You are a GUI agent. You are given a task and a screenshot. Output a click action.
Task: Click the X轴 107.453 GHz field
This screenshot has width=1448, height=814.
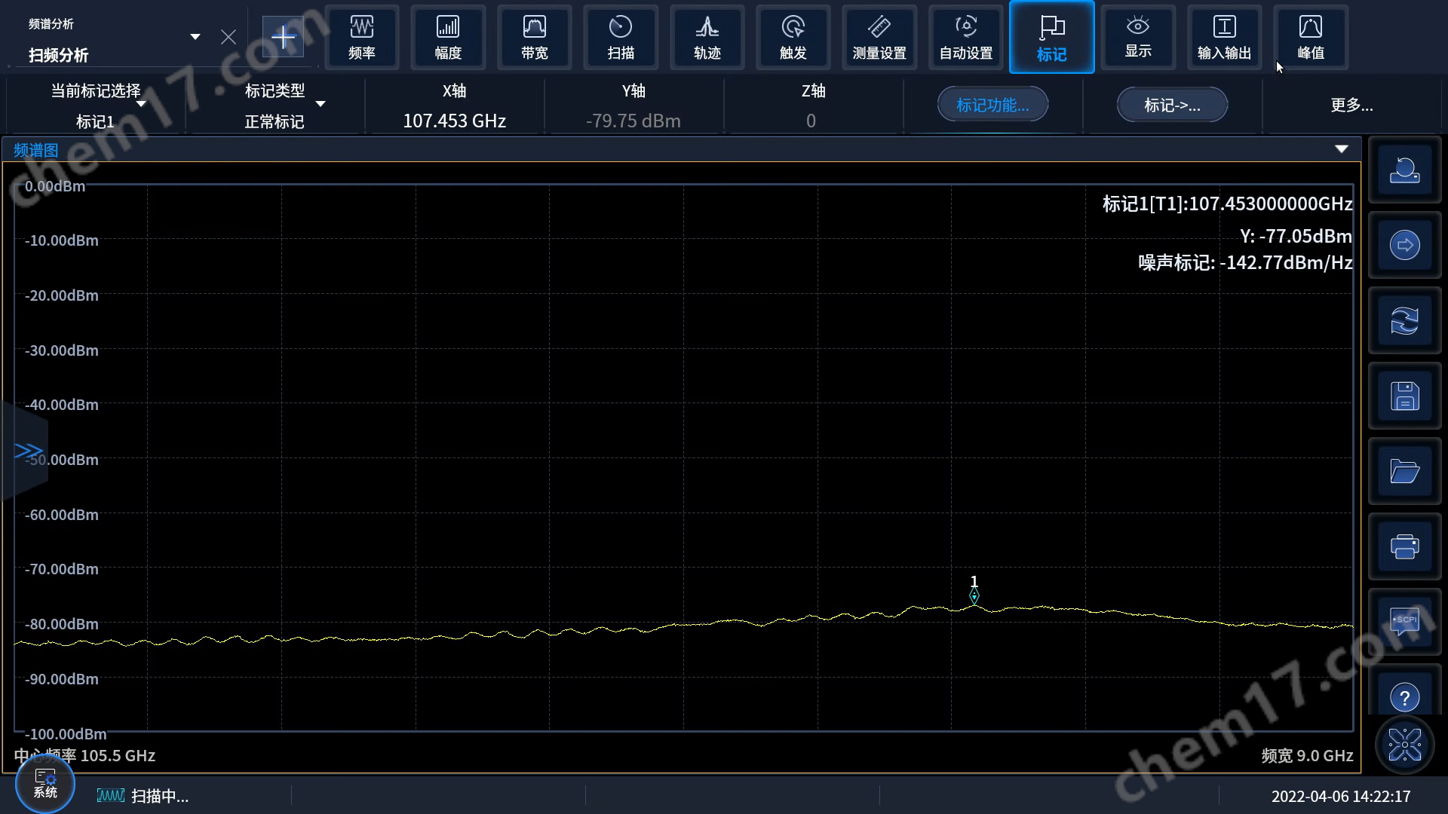pyautogui.click(x=454, y=121)
